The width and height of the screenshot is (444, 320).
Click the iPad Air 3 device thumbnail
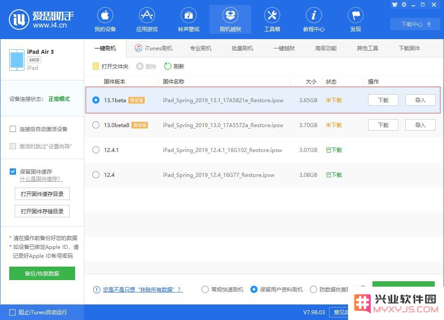pos(17,60)
